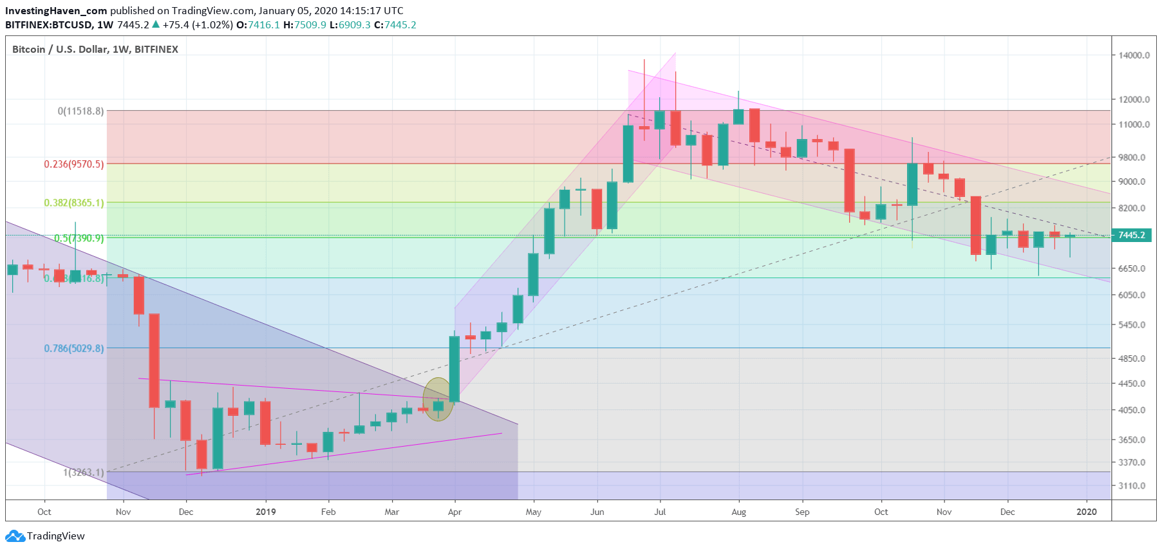
Task: Click the 3370.0 price axis label
Action: 1132,463
